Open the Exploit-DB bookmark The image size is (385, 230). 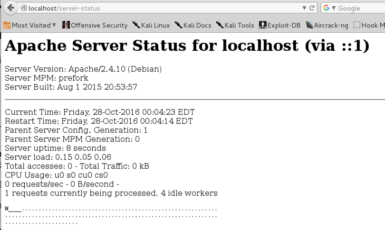coord(280,25)
